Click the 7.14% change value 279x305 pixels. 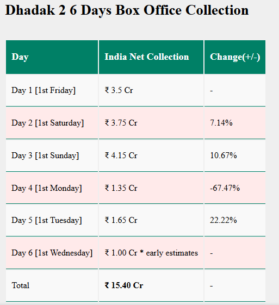pyautogui.click(x=221, y=123)
